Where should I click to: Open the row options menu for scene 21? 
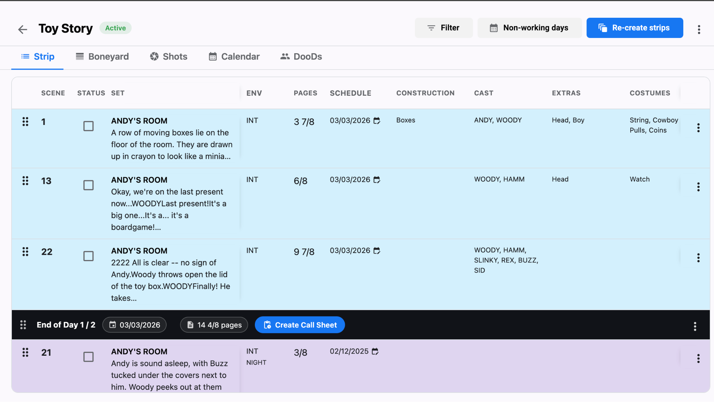point(698,358)
